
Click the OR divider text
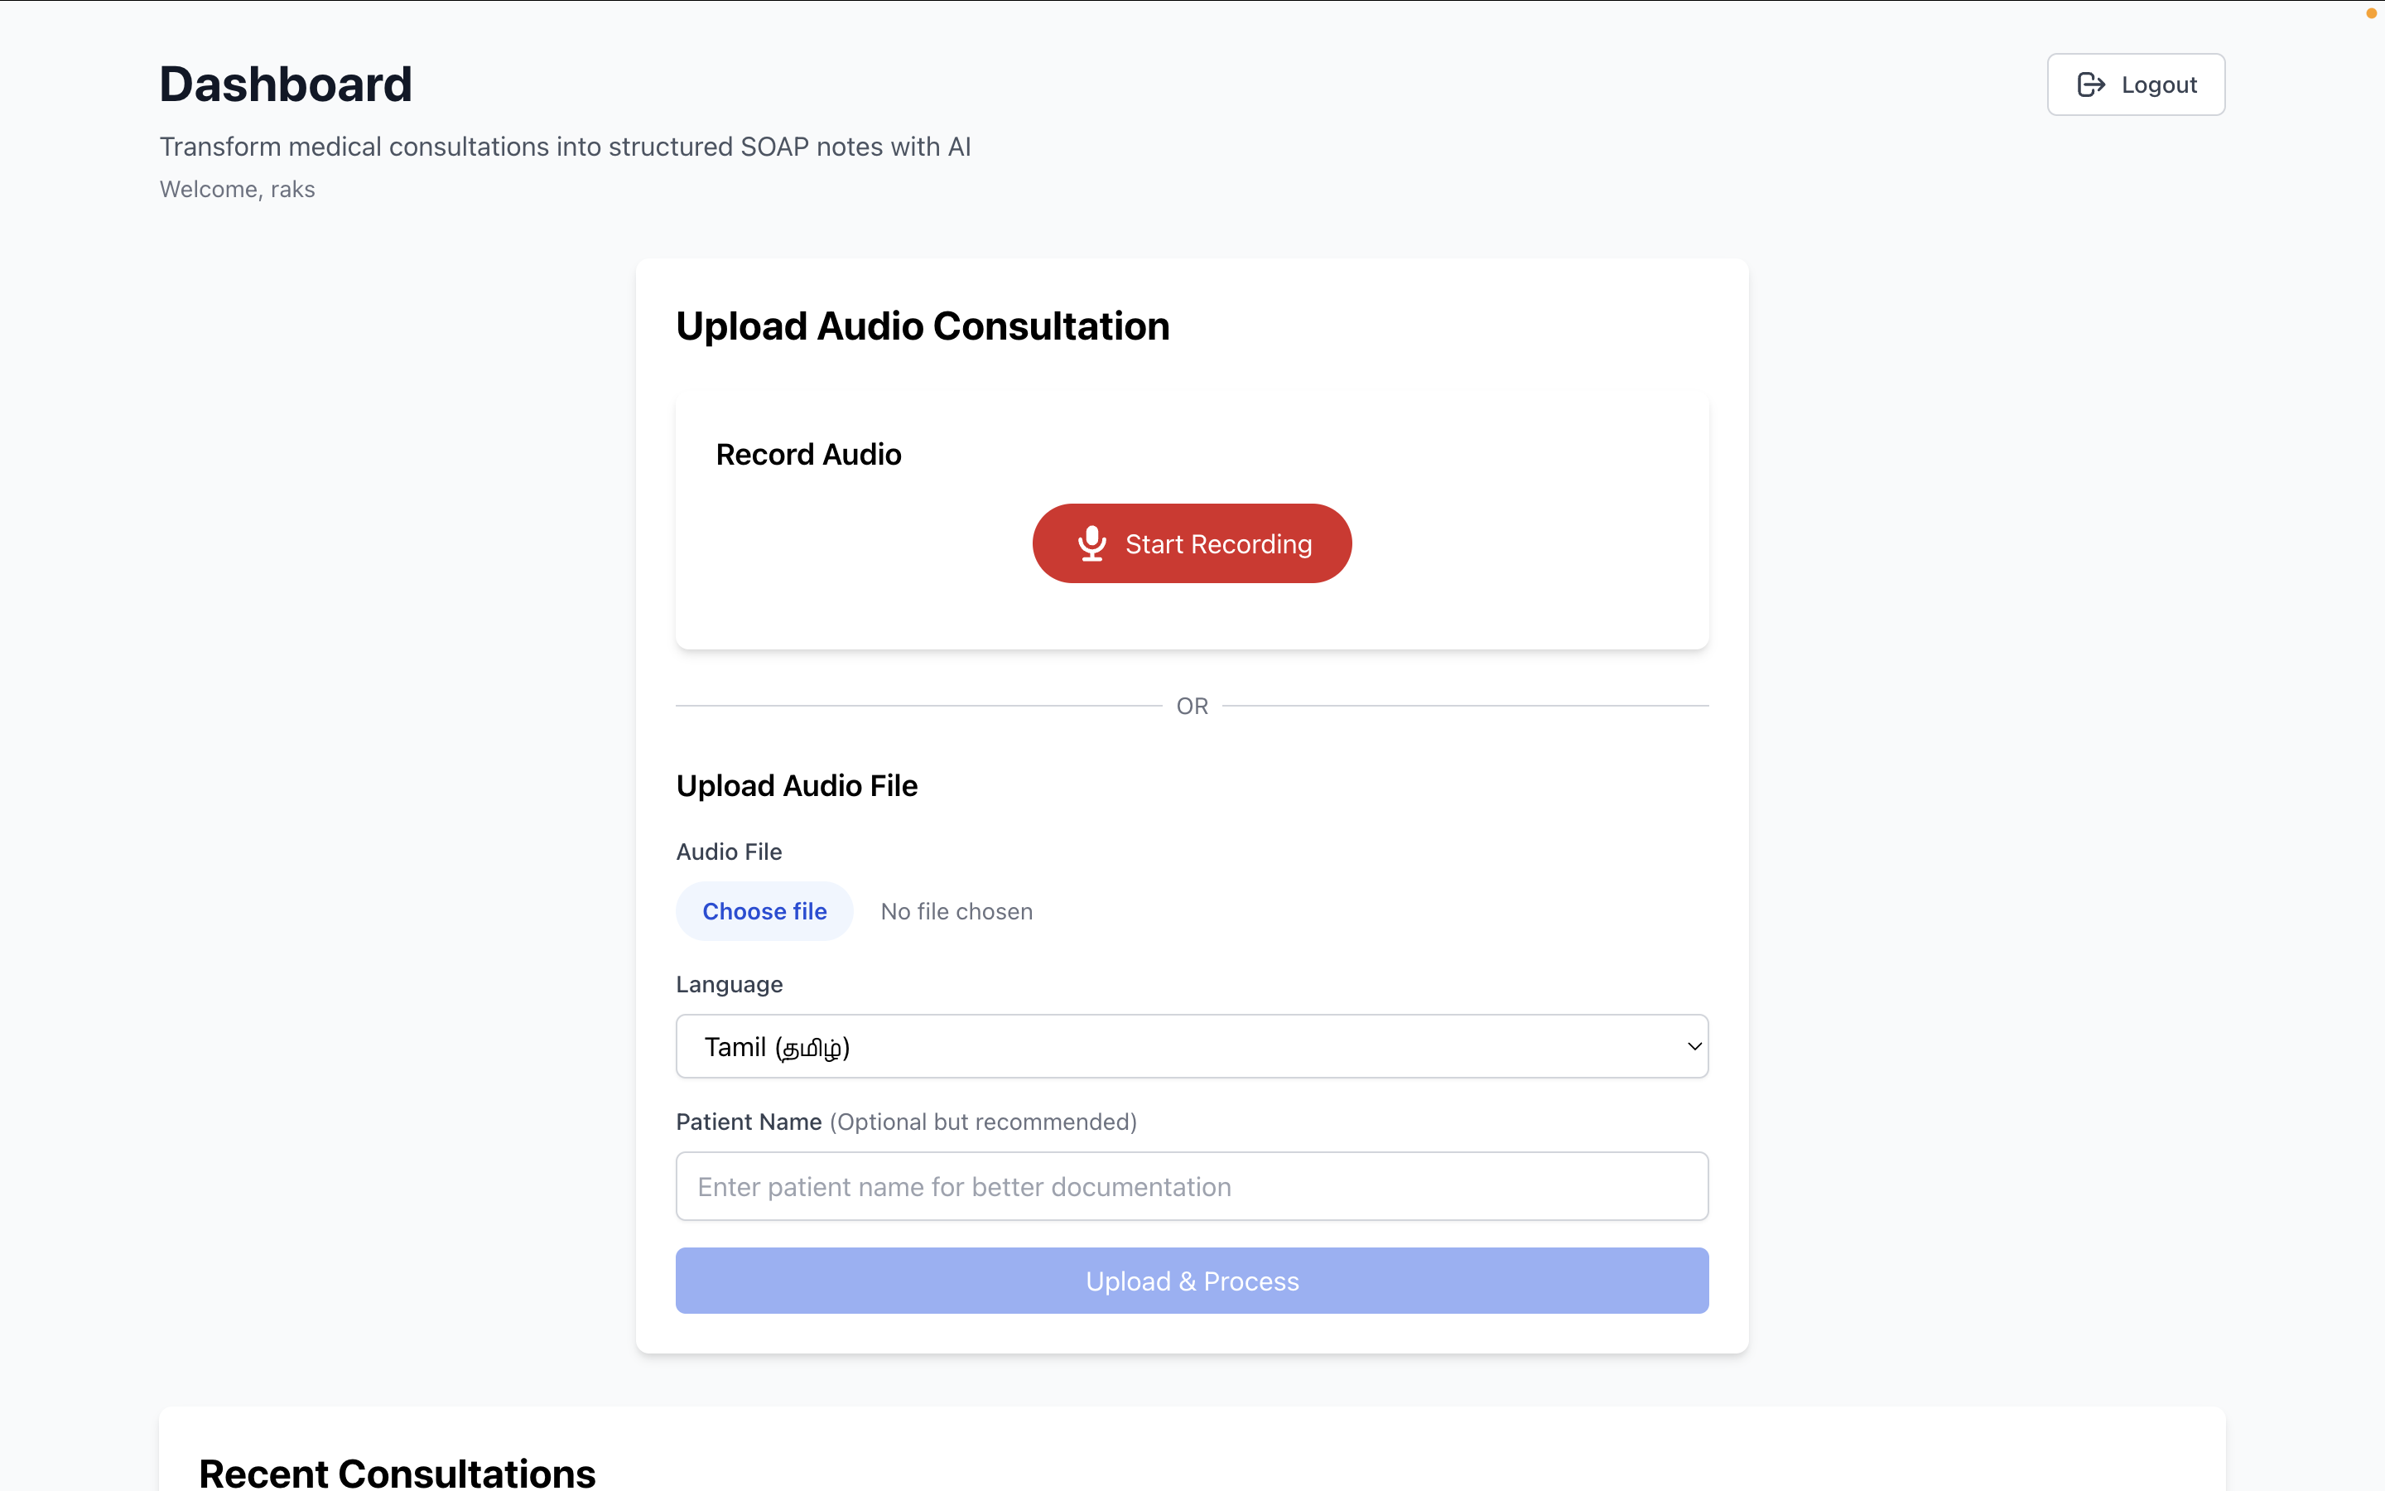[x=1192, y=706]
